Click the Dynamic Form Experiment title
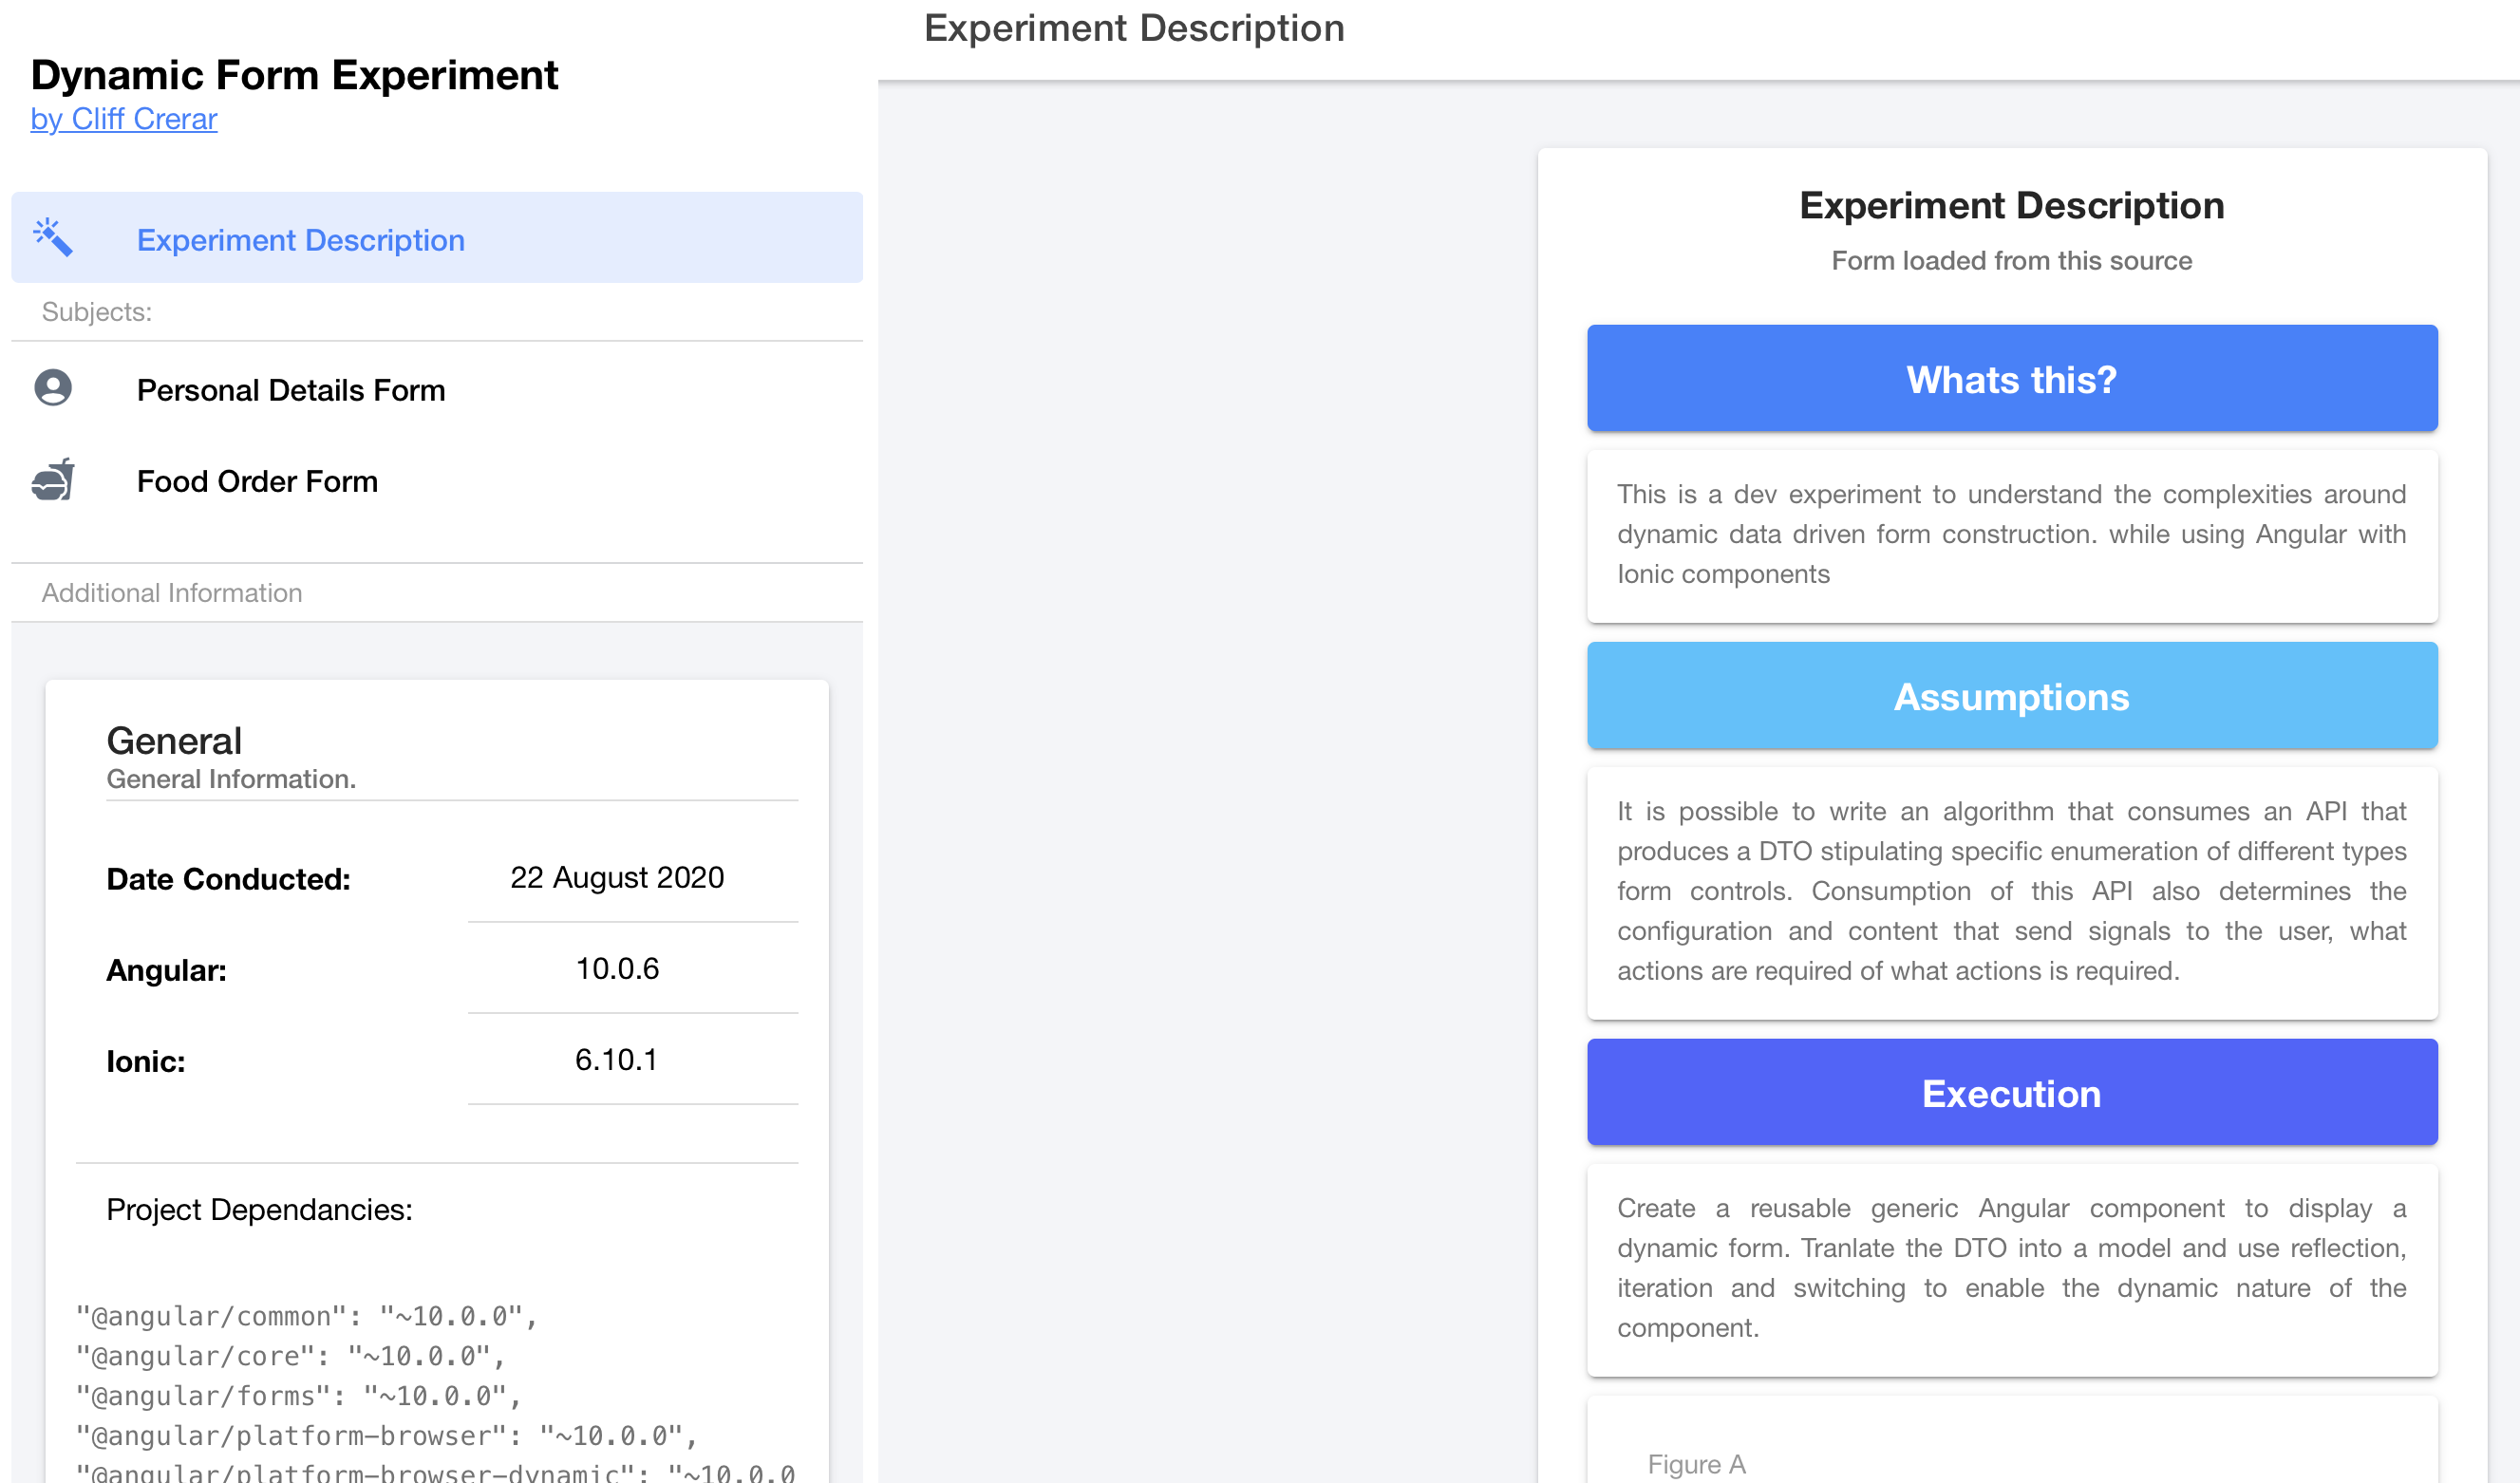This screenshot has height=1483, width=2520. point(294,75)
